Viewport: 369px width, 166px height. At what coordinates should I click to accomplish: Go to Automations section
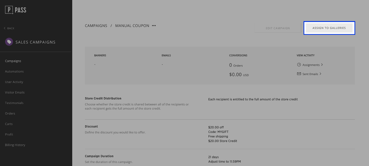click(x=14, y=71)
